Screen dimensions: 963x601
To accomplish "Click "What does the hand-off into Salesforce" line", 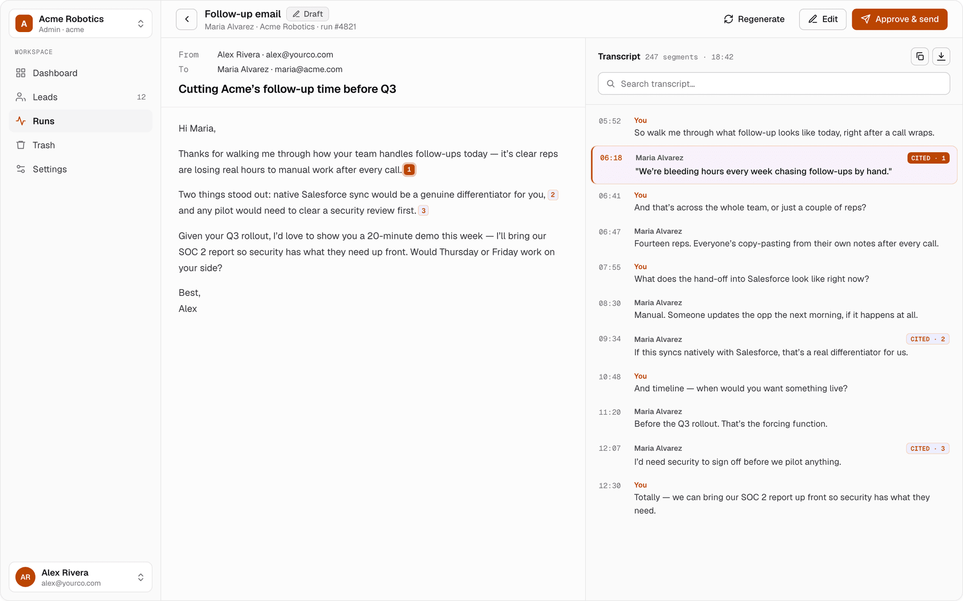I will [752, 279].
